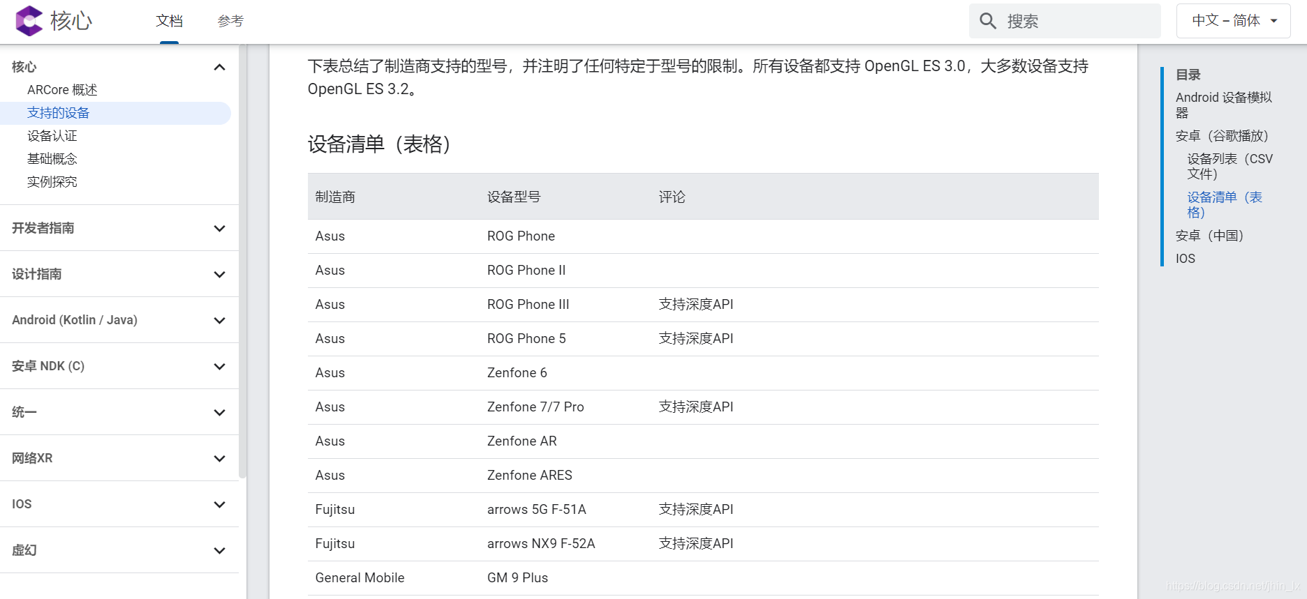Image resolution: width=1307 pixels, height=599 pixels.
Task: Switch to the 文档 tab
Action: tap(169, 21)
